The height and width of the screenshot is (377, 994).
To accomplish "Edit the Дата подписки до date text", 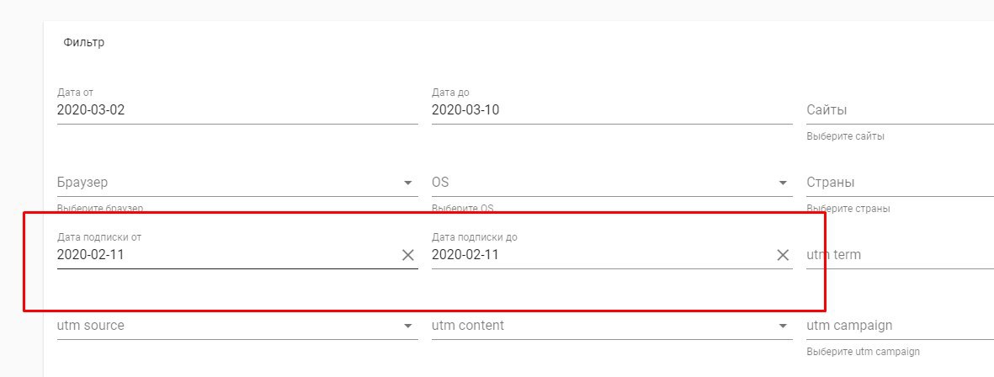I will (x=602, y=255).
